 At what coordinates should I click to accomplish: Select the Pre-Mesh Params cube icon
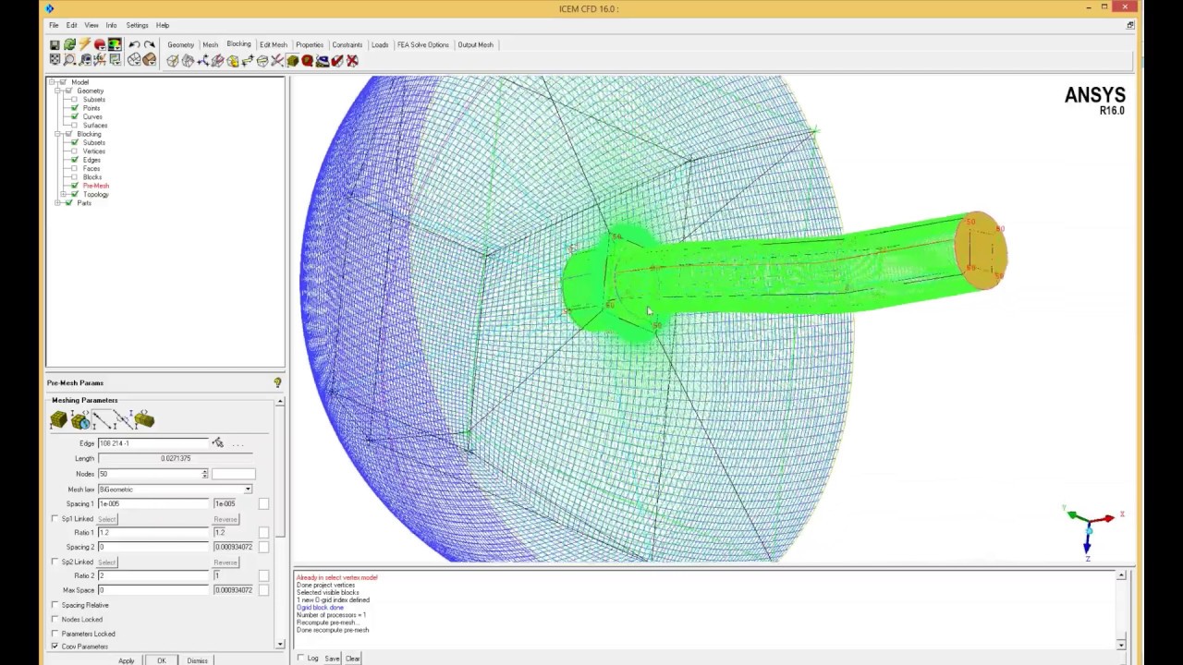[292, 61]
